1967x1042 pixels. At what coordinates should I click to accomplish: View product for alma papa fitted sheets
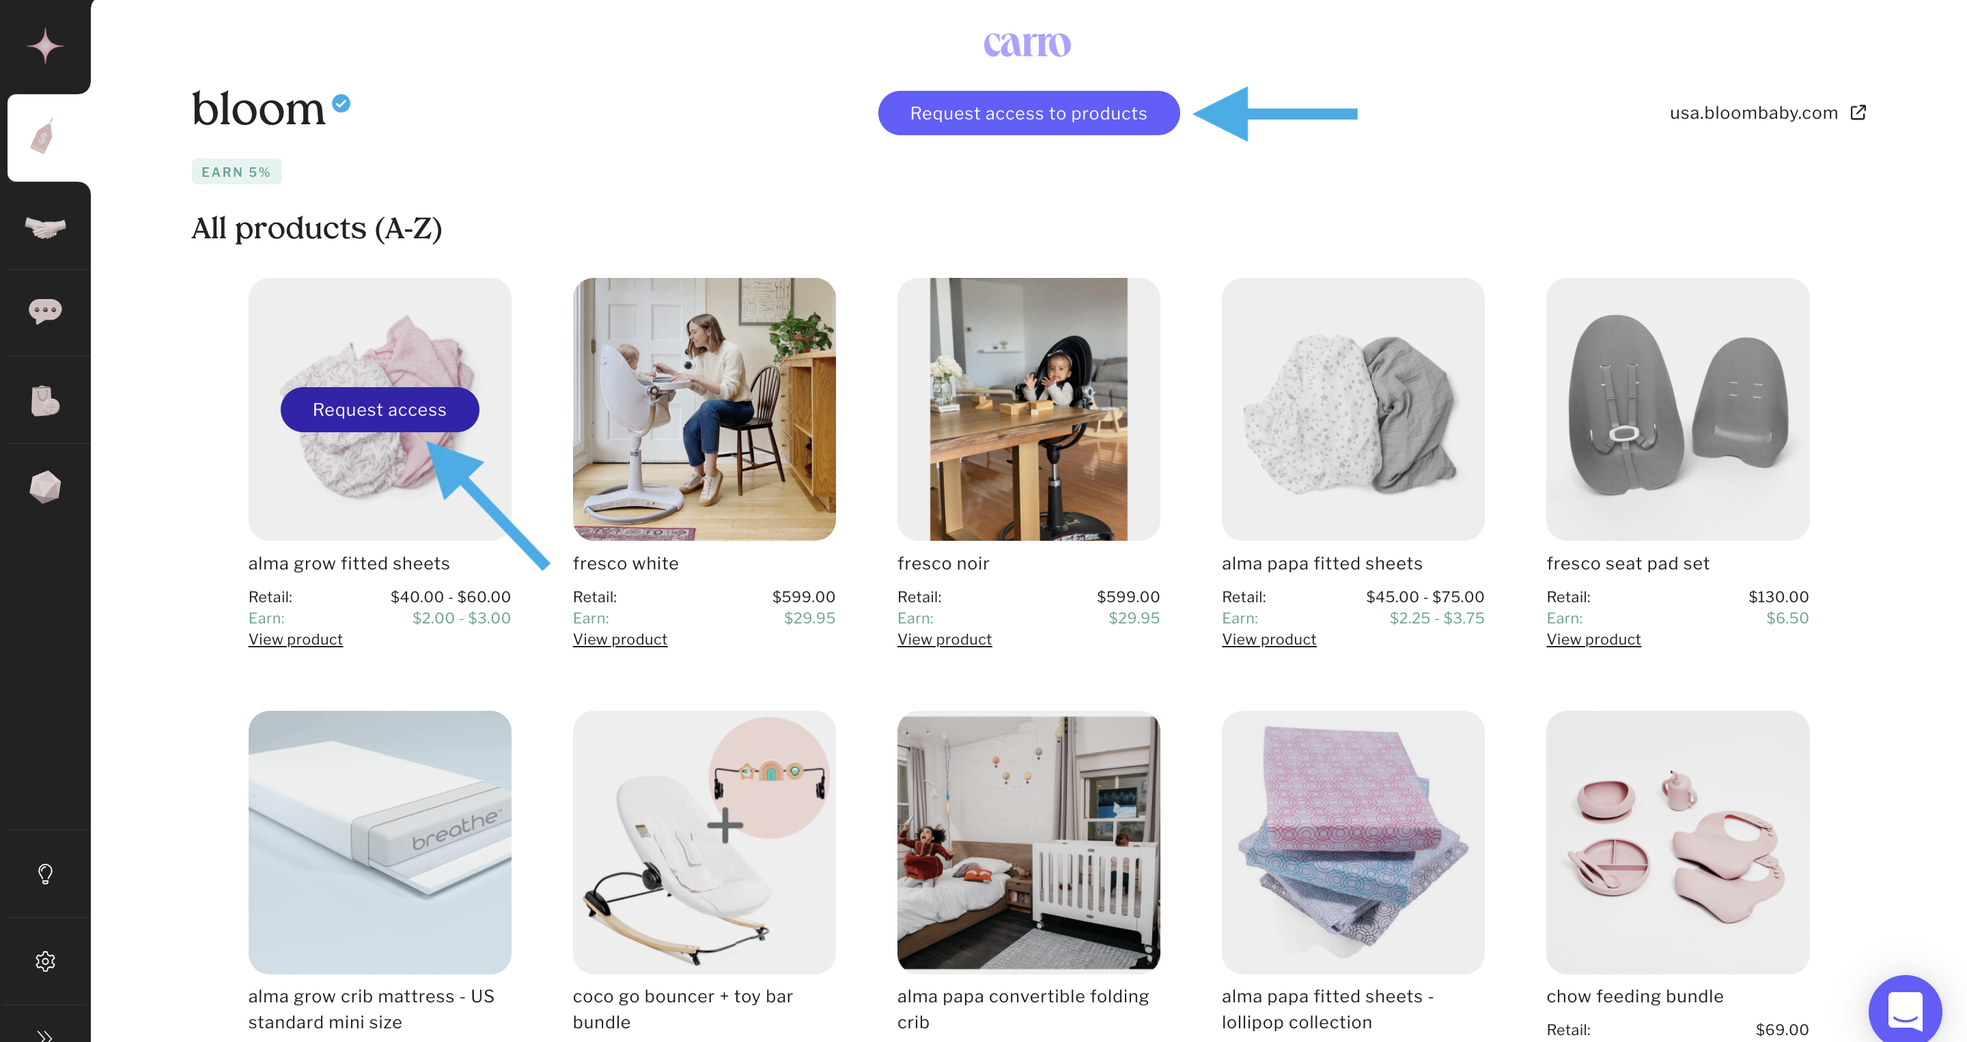tap(1269, 640)
